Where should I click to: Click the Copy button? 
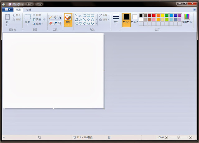tap(16, 19)
